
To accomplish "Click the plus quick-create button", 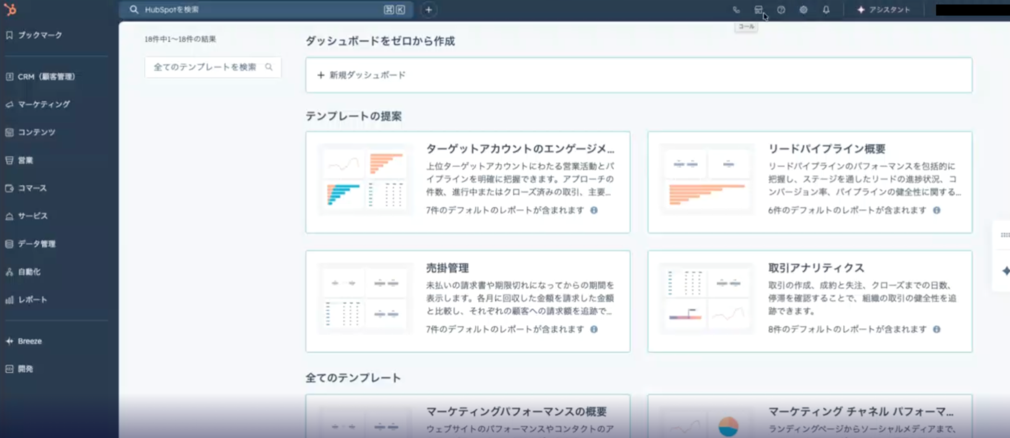I will pyautogui.click(x=428, y=10).
